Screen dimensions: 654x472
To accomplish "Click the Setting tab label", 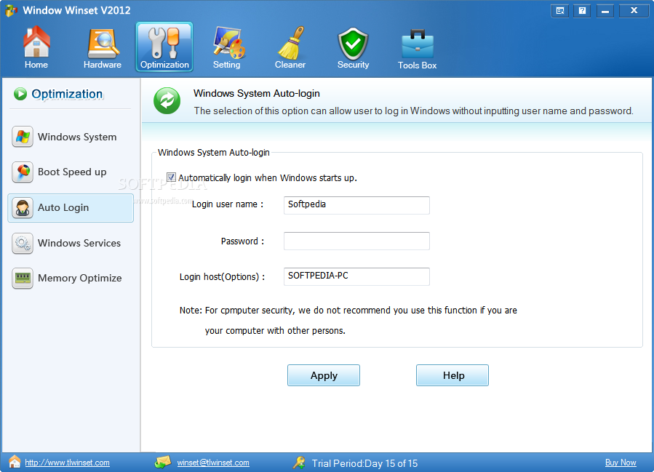I will pos(227,65).
